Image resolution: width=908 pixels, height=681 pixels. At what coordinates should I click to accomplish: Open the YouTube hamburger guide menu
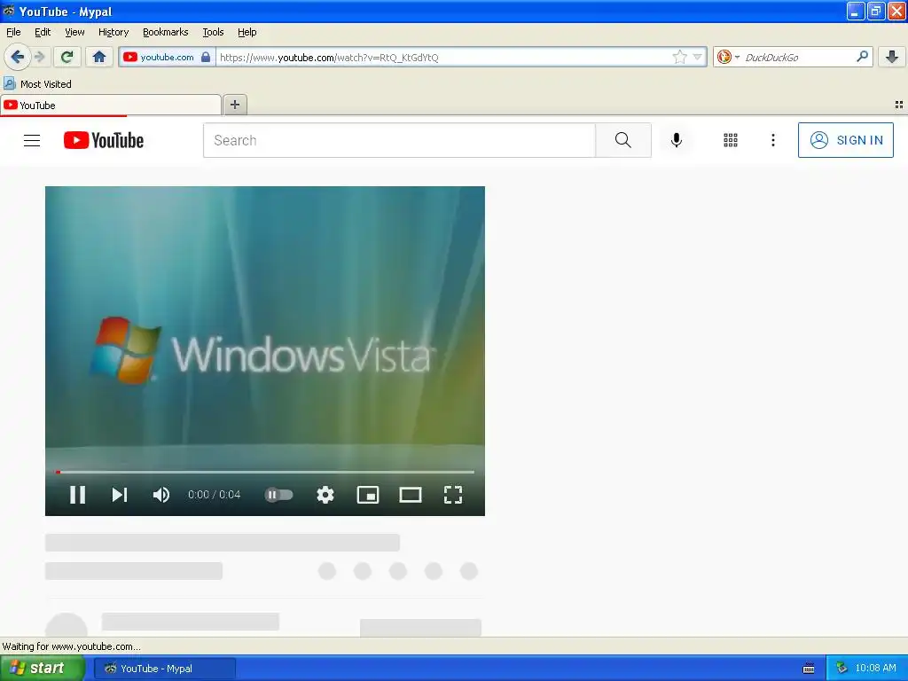[32, 140]
